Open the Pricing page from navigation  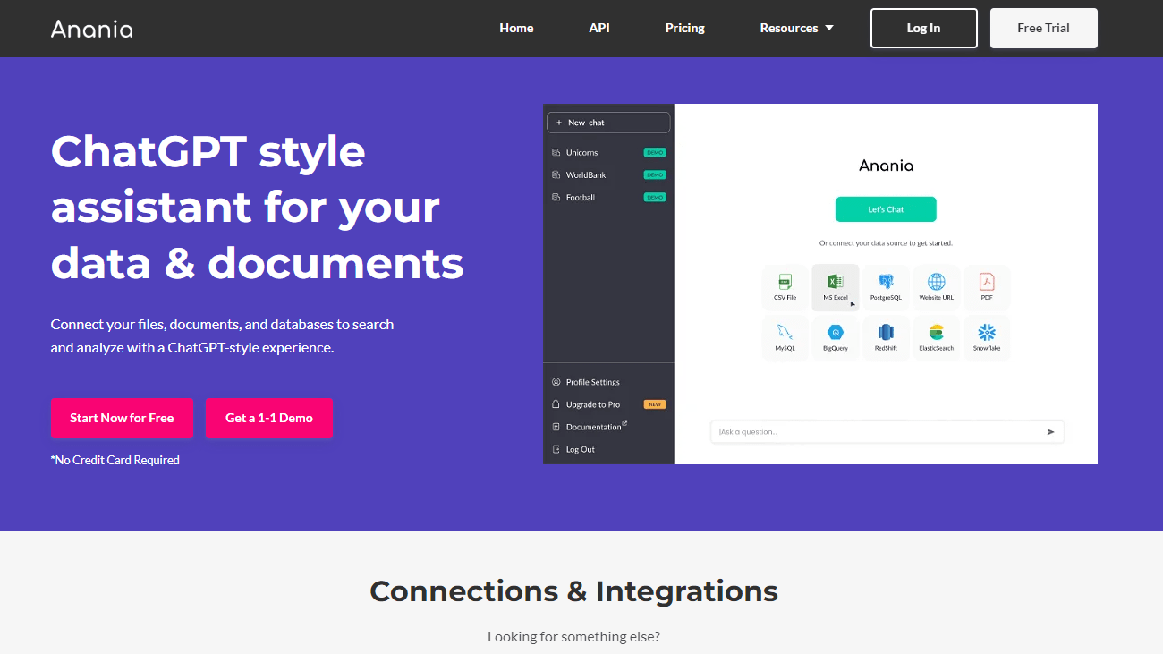pyautogui.click(x=684, y=28)
